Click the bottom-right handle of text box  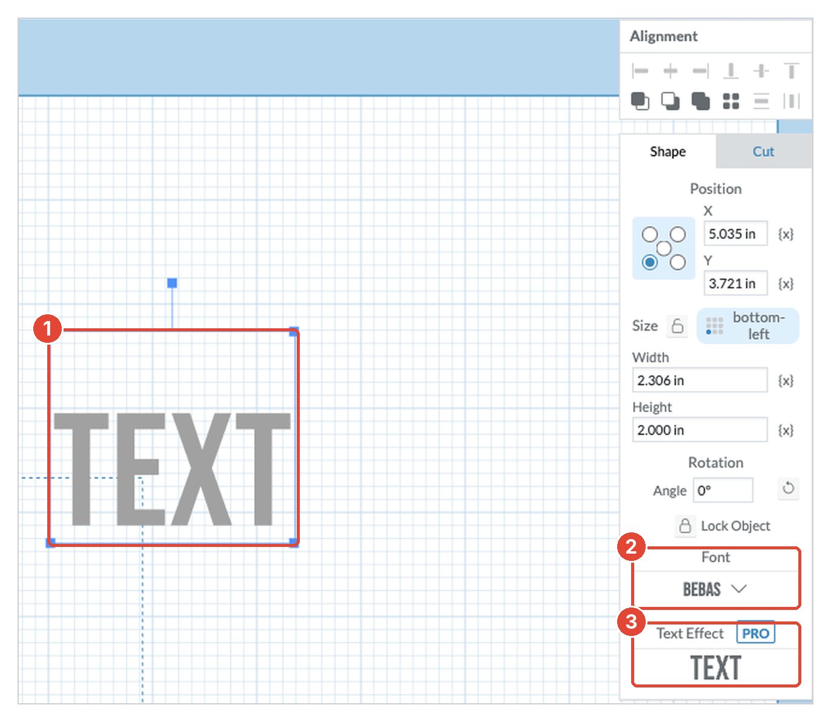coord(294,542)
